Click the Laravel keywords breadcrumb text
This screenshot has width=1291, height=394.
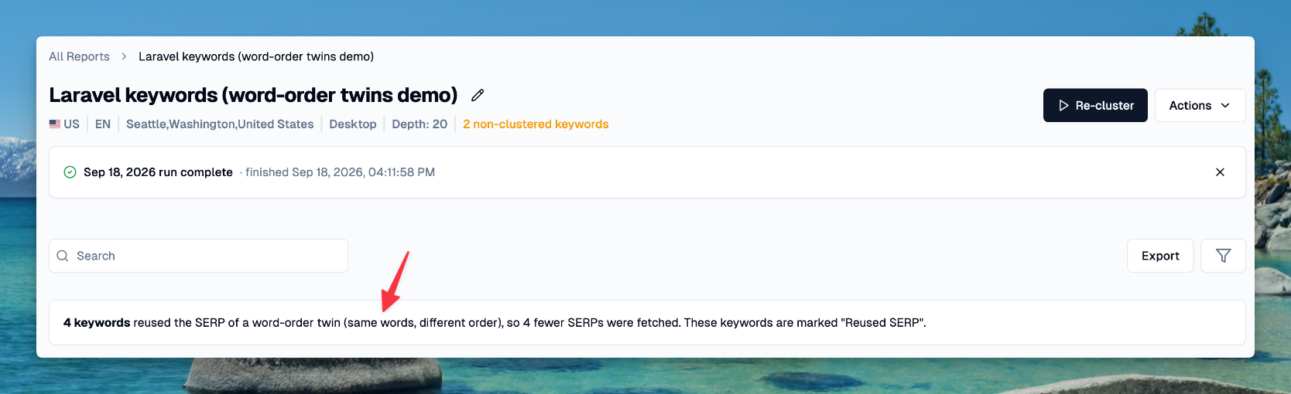[256, 56]
